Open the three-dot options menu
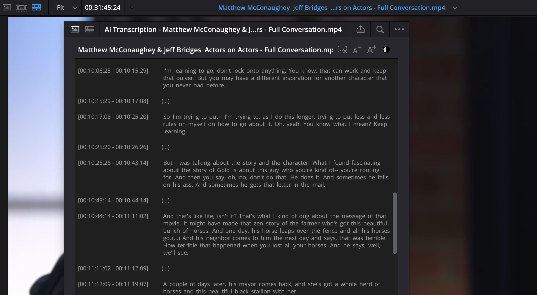 point(399,29)
